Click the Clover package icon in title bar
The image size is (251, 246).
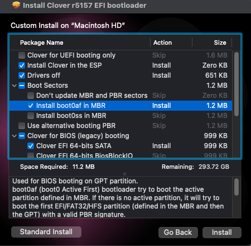pyautogui.click(x=16, y=5)
